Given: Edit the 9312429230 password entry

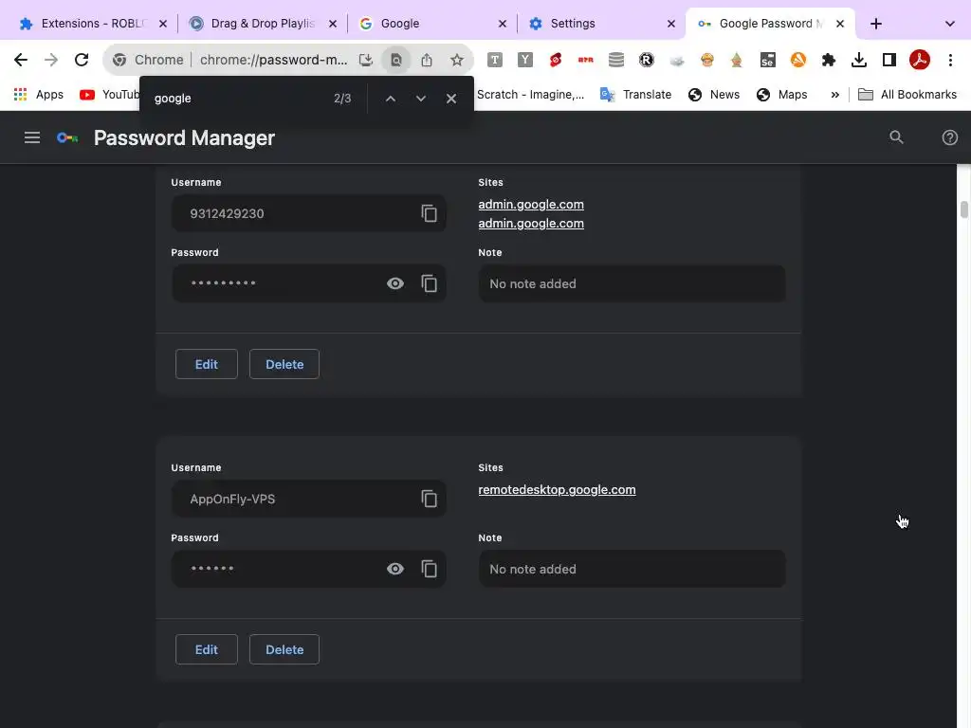Looking at the screenshot, I should click(206, 364).
